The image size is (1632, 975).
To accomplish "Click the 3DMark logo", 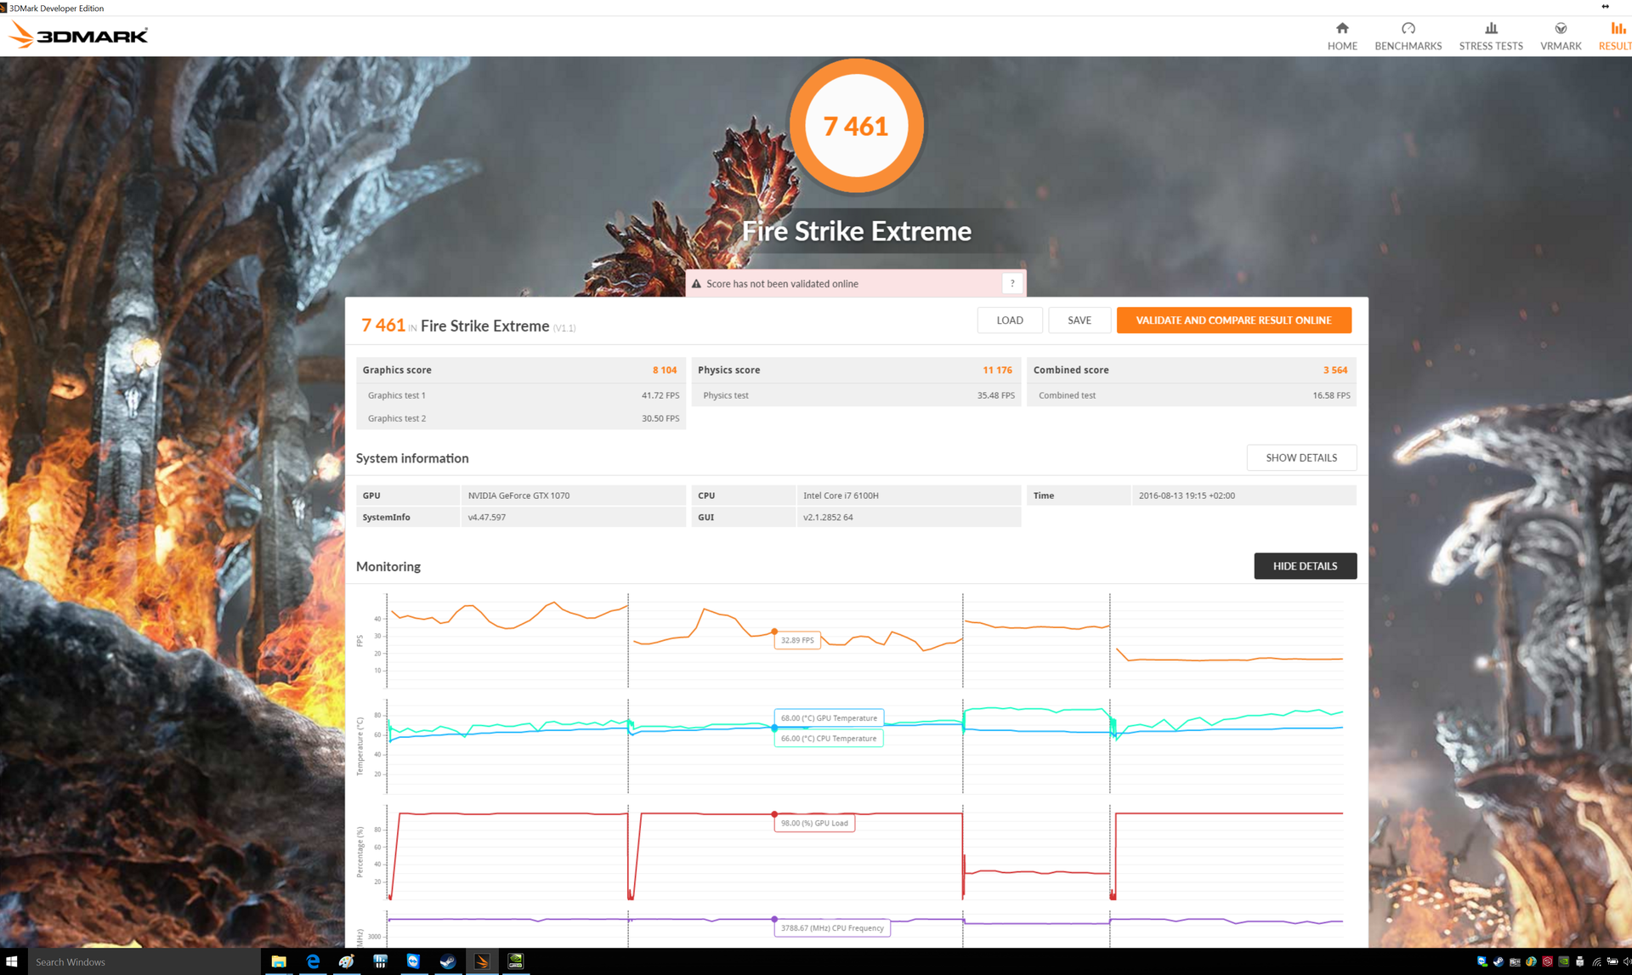I will tap(78, 35).
